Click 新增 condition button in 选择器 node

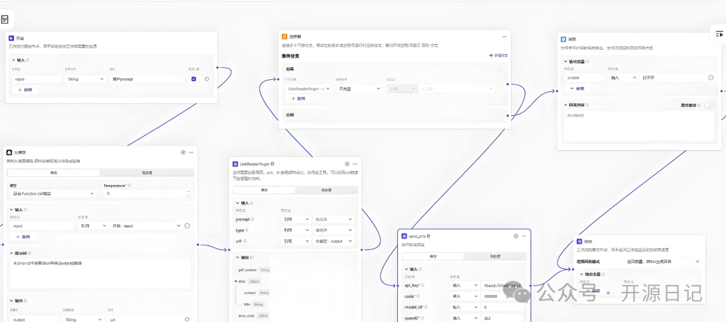298,99
